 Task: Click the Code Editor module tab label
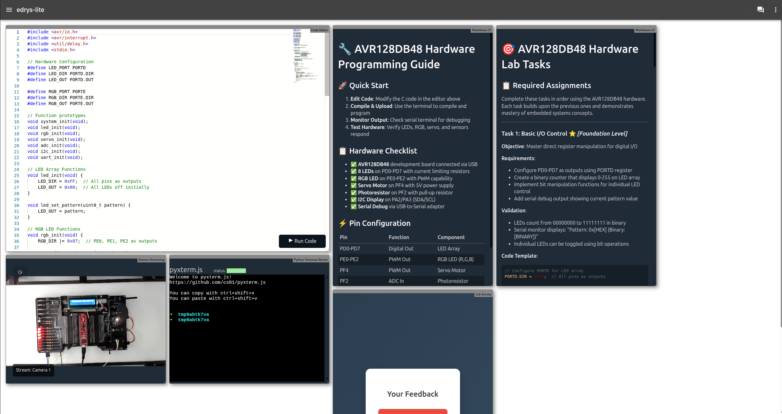pyautogui.click(x=319, y=30)
